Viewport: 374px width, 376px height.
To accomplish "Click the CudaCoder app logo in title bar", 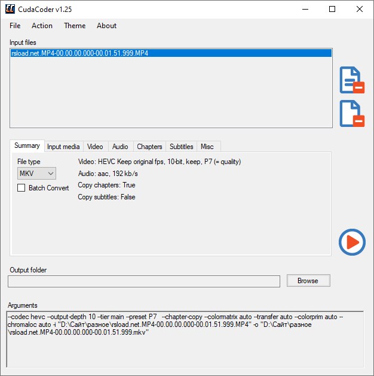I will click(10, 9).
